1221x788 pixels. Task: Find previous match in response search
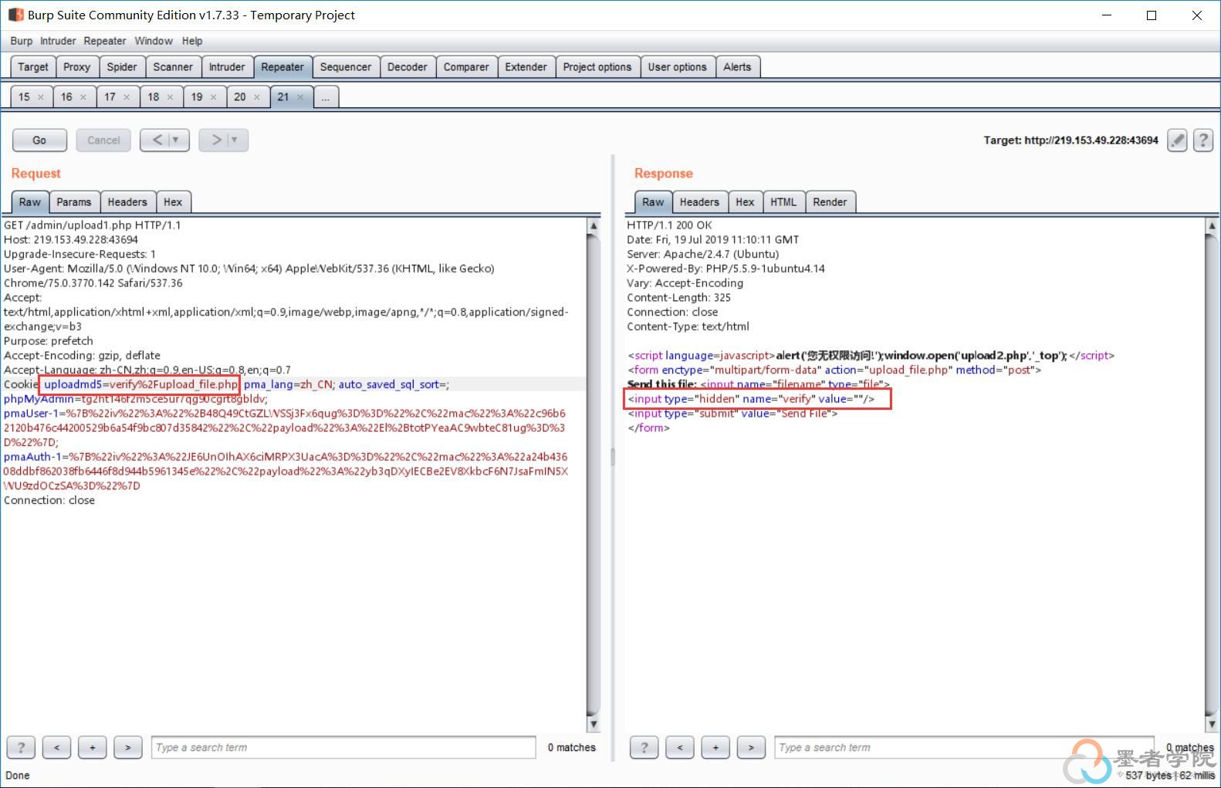point(680,747)
